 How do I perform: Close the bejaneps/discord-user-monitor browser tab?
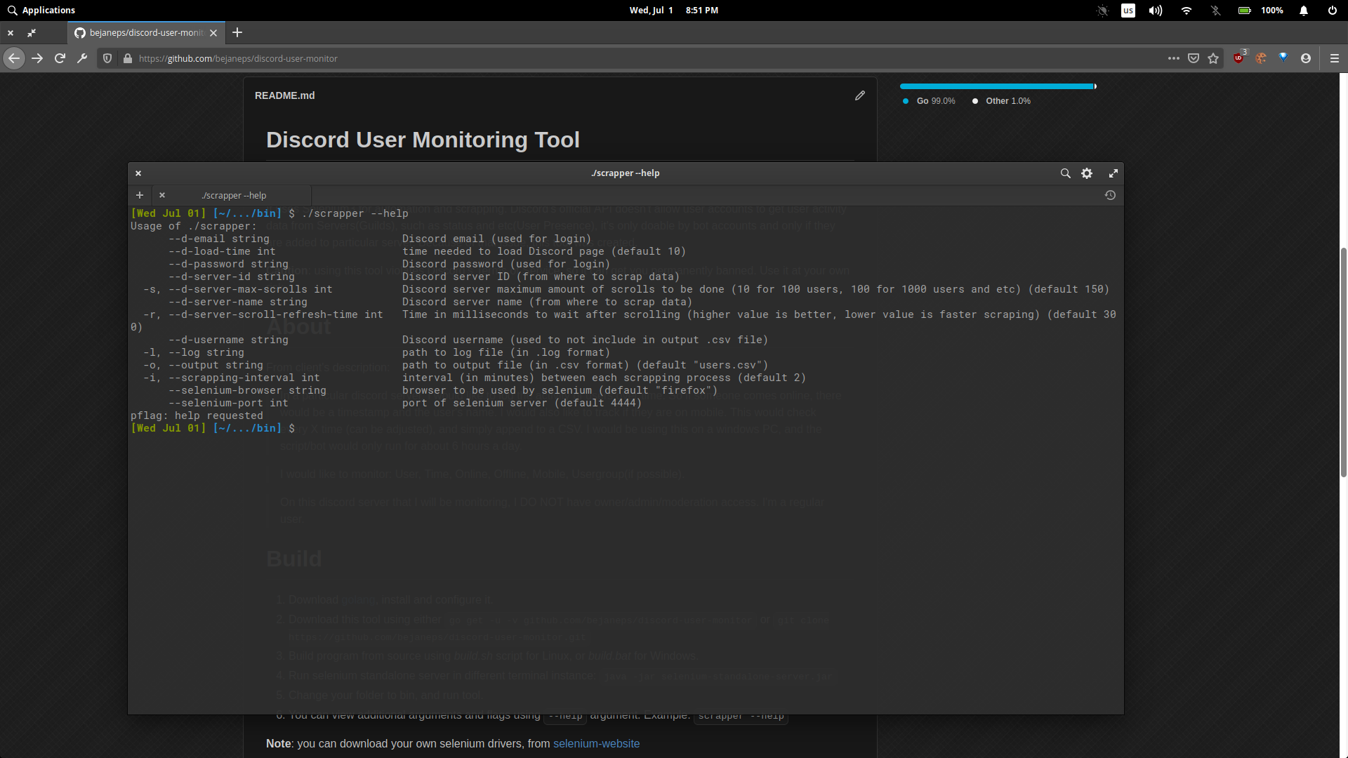point(213,32)
